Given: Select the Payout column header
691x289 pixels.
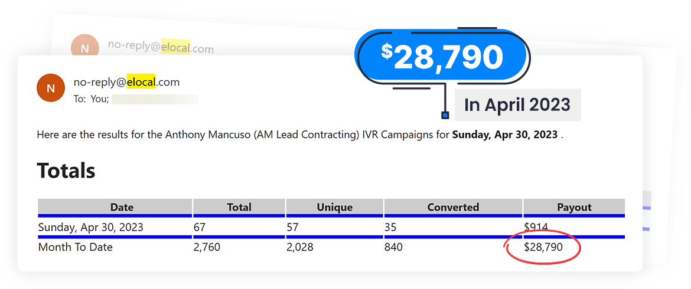Looking at the screenshot, I should tap(574, 207).
